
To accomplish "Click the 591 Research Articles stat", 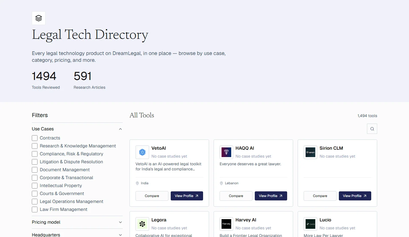I will [x=89, y=80].
